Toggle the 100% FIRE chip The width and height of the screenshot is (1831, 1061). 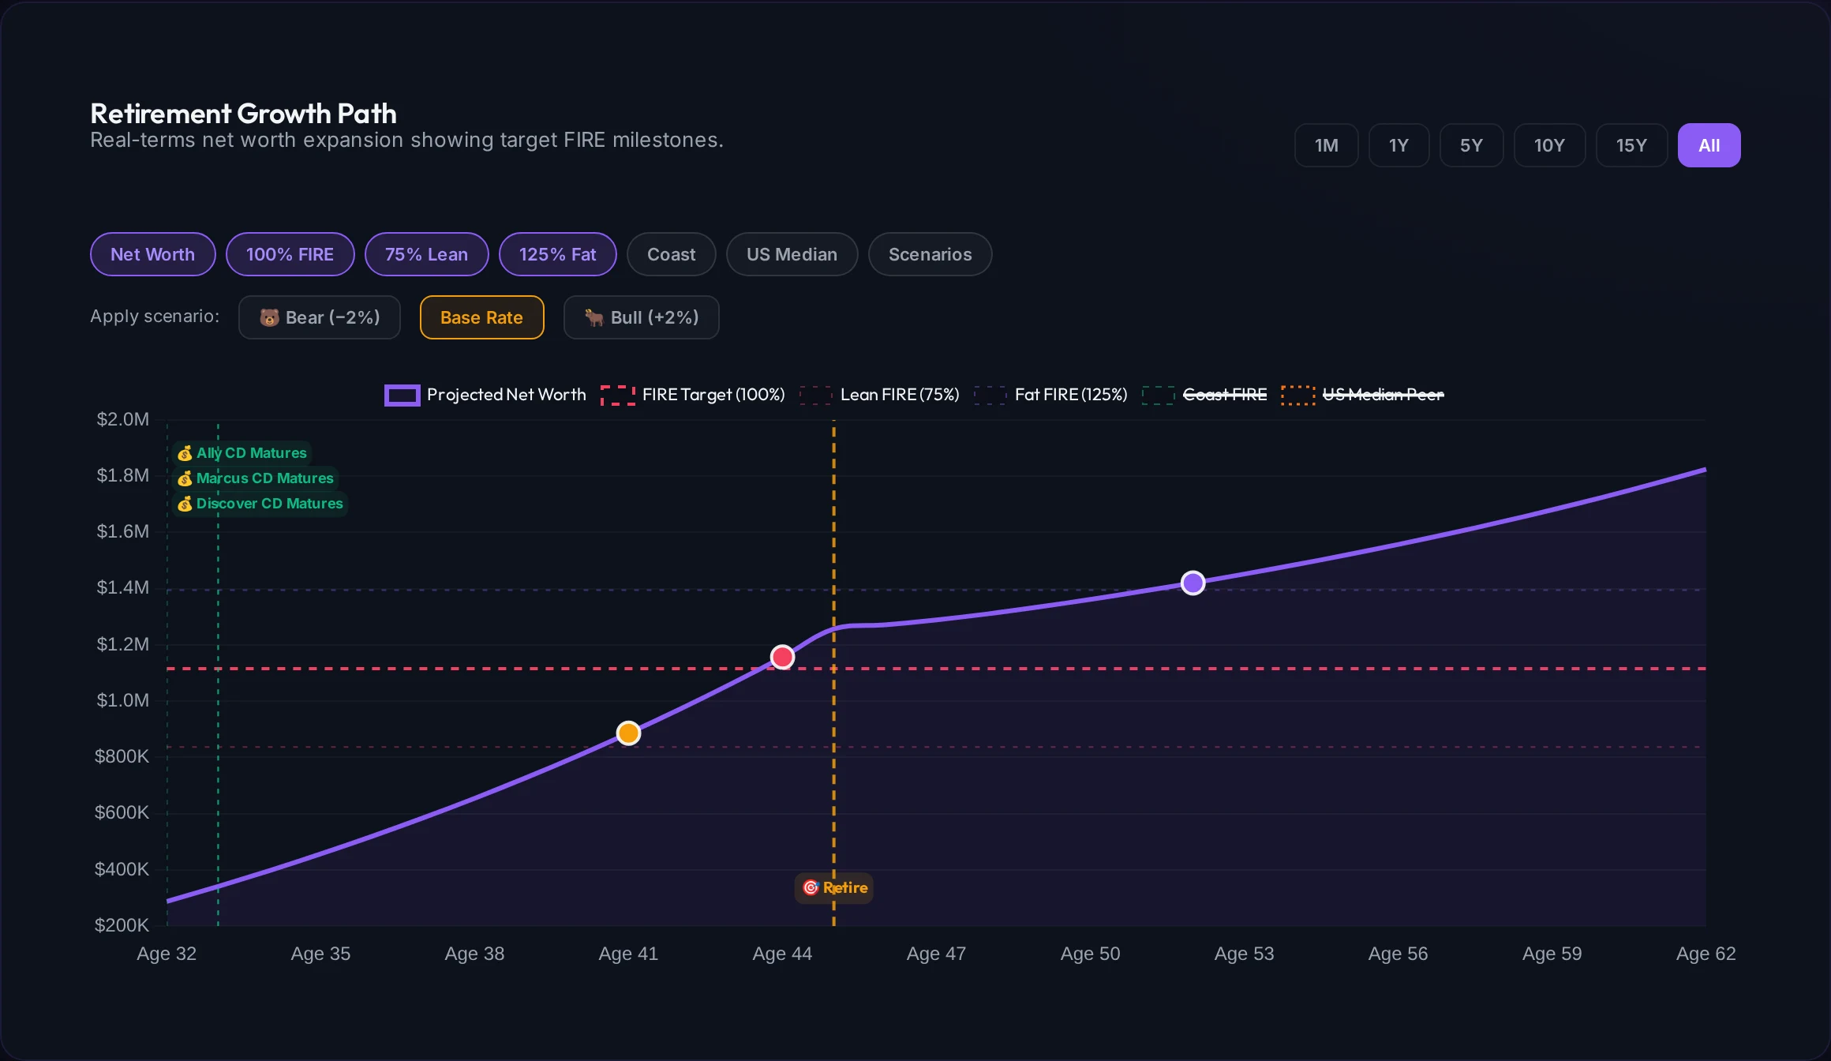[290, 254]
